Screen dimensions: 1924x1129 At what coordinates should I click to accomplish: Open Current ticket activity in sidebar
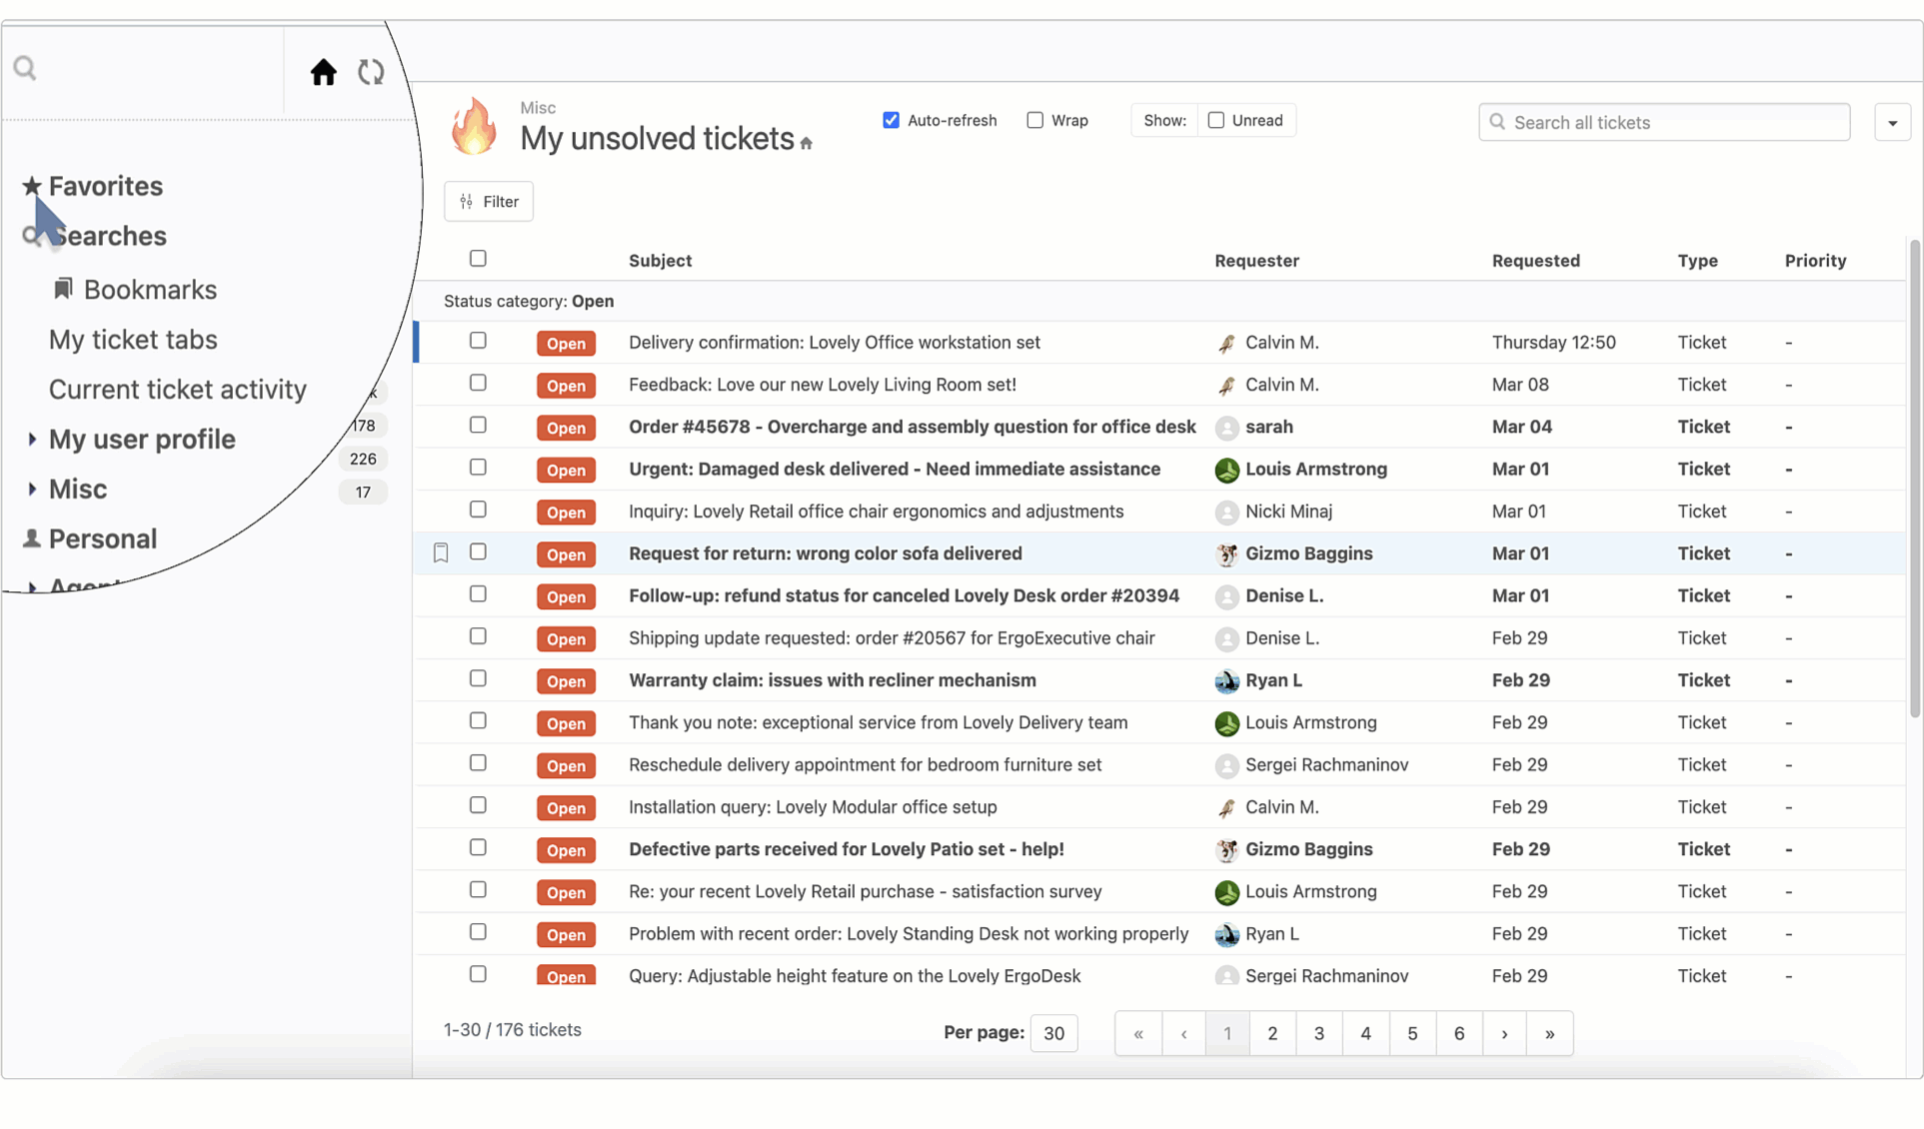(x=178, y=390)
